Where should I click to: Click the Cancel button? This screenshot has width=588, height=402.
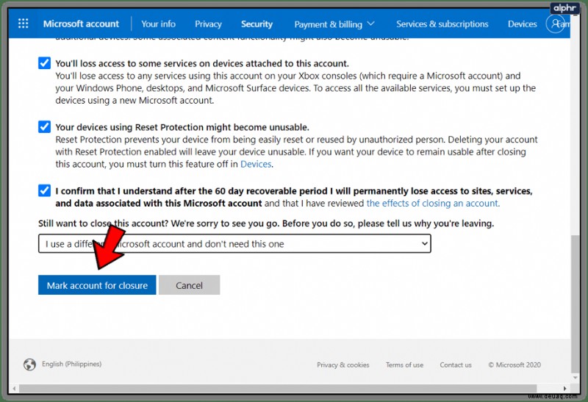tap(189, 285)
